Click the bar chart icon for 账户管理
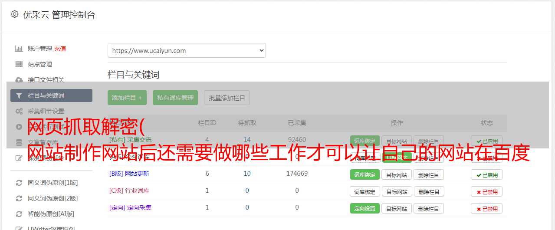 pyautogui.click(x=19, y=49)
